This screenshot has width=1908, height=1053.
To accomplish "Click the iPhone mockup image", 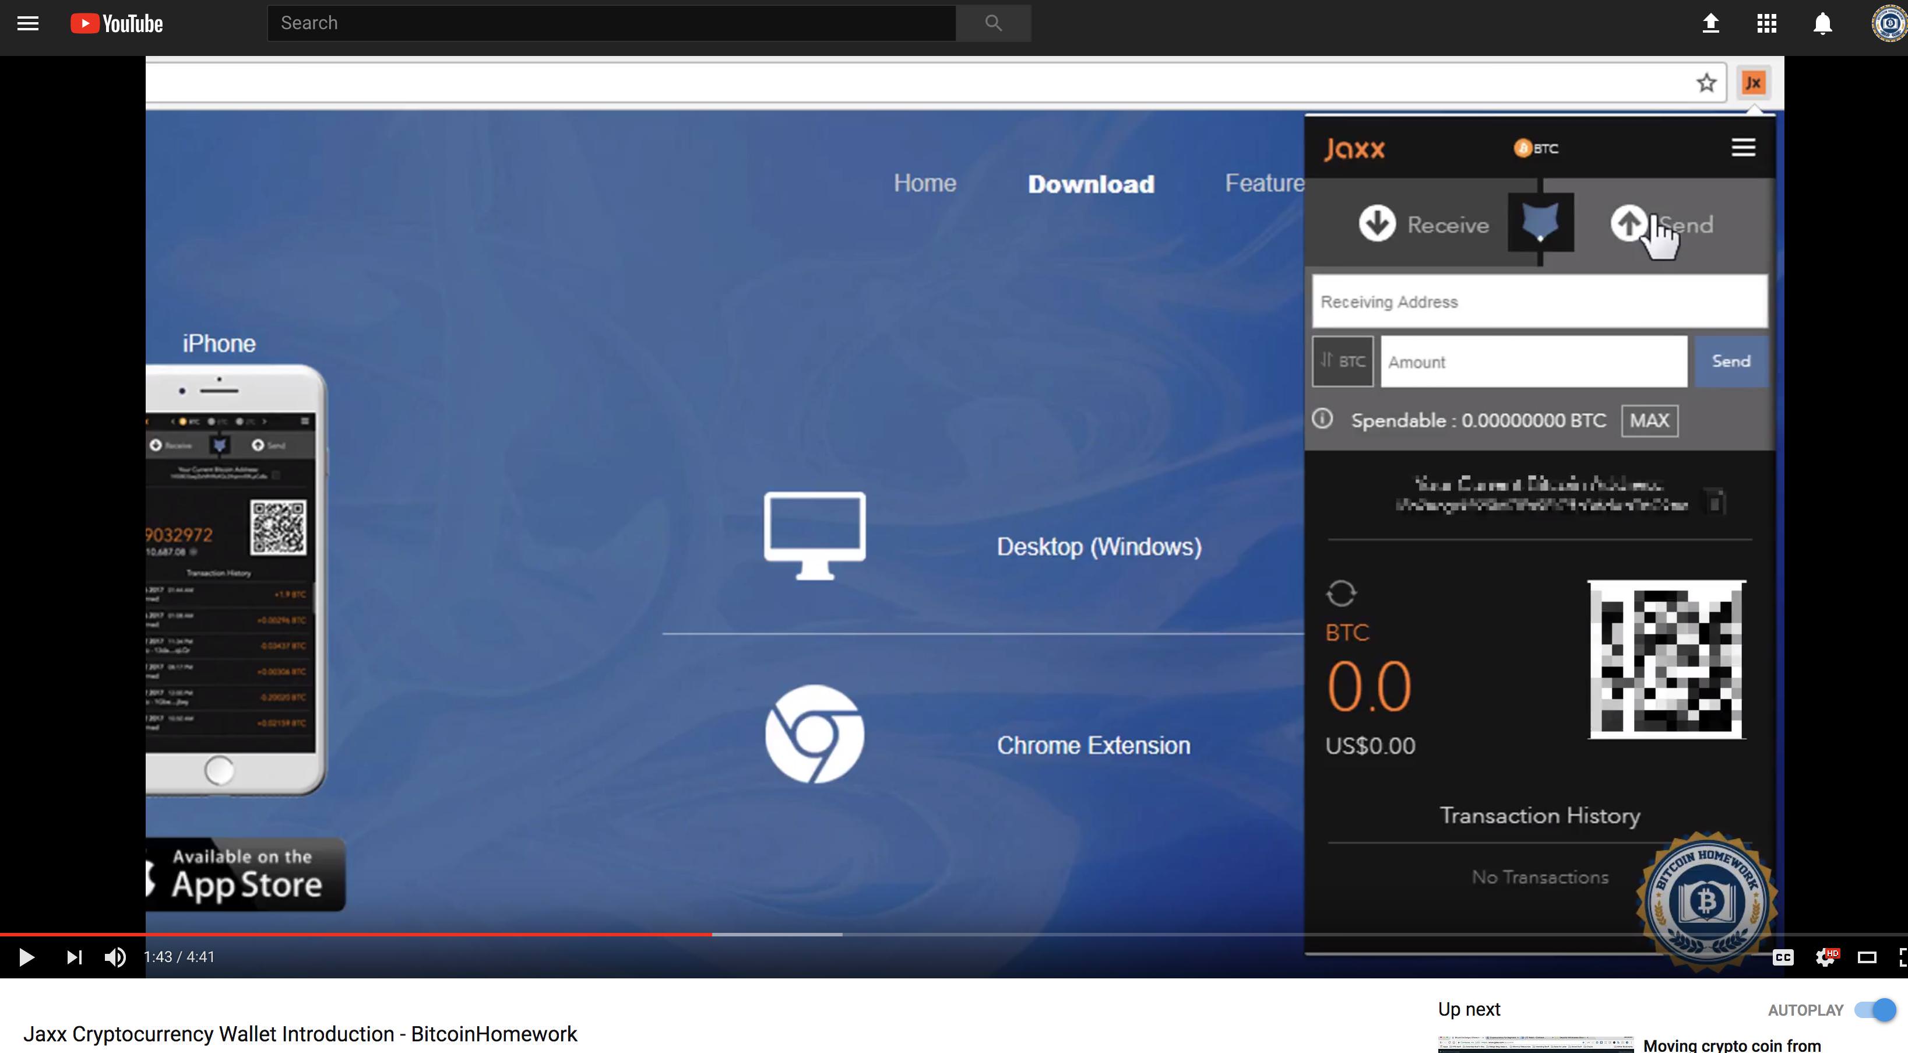I will click(235, 580).
